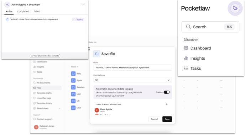Add user with the plus icon
245x135 pixels.
click(167, 104)
